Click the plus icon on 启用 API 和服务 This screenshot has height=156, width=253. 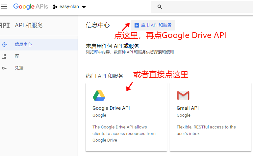point(137,25)
